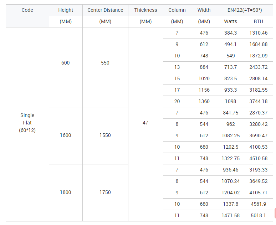Click the 1310.46 BTU value

259,33
